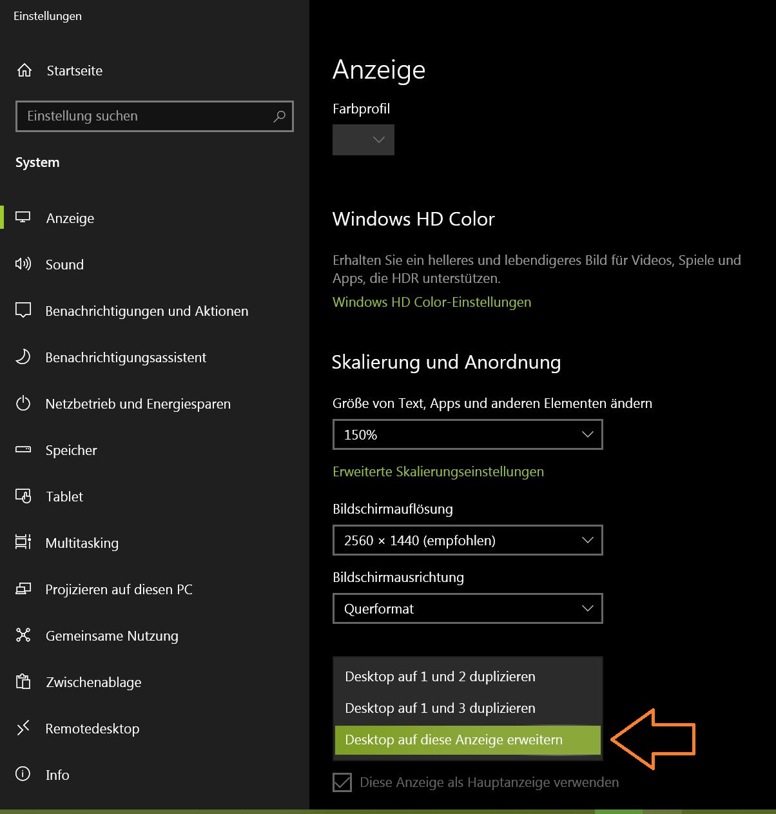The height and width of the screenshot is (814, 776).
Task: Click the Projizieren auf diesen PC icon
Action: pos(23,589)
